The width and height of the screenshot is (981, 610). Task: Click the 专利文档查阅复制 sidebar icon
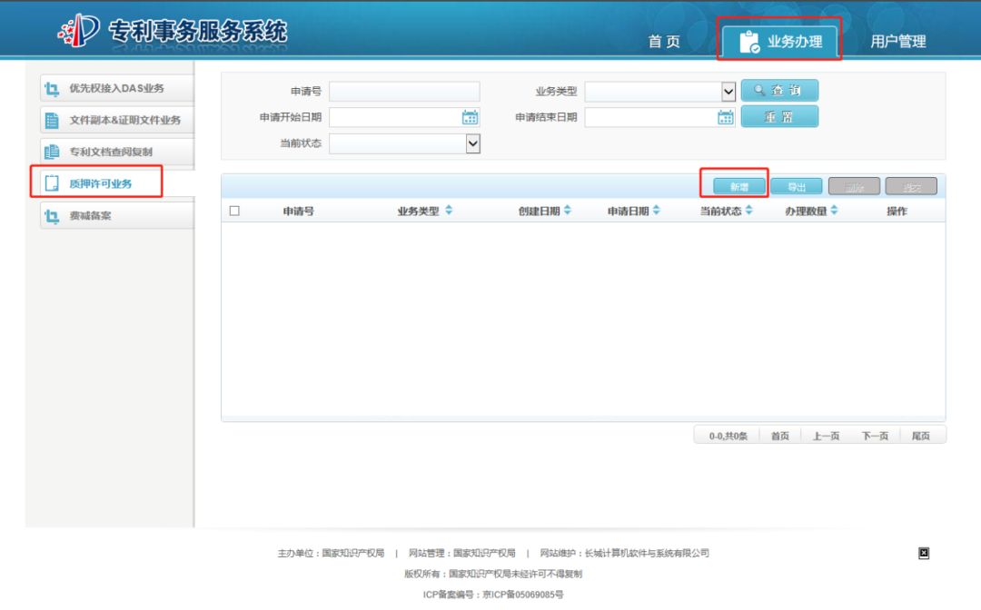(52, 152)
